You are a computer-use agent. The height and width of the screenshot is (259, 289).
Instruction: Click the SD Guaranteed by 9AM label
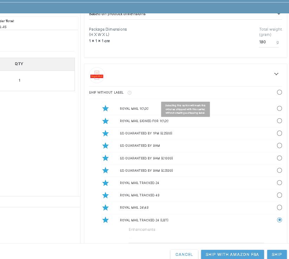140,146
